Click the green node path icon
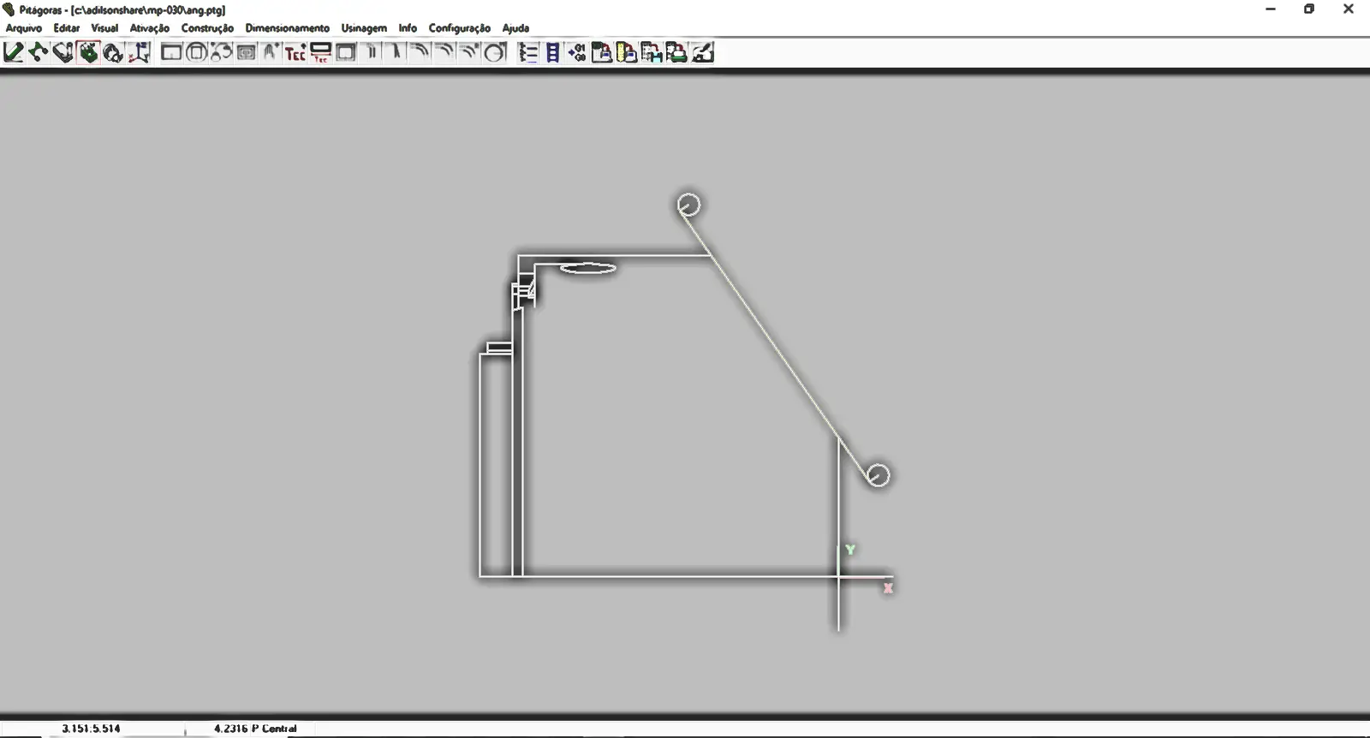 [x=39, y=53]
